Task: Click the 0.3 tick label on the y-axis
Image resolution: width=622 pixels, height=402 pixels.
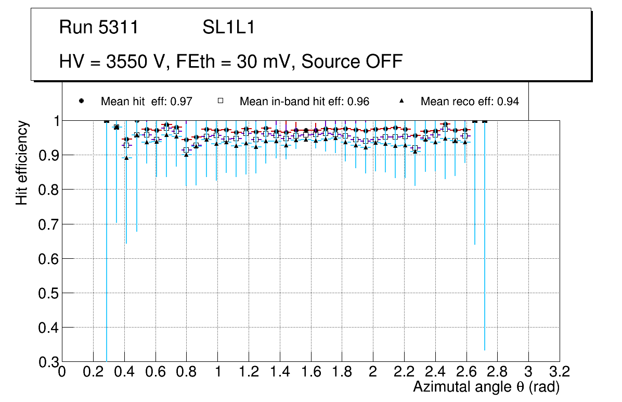Action: coord(48,361)
